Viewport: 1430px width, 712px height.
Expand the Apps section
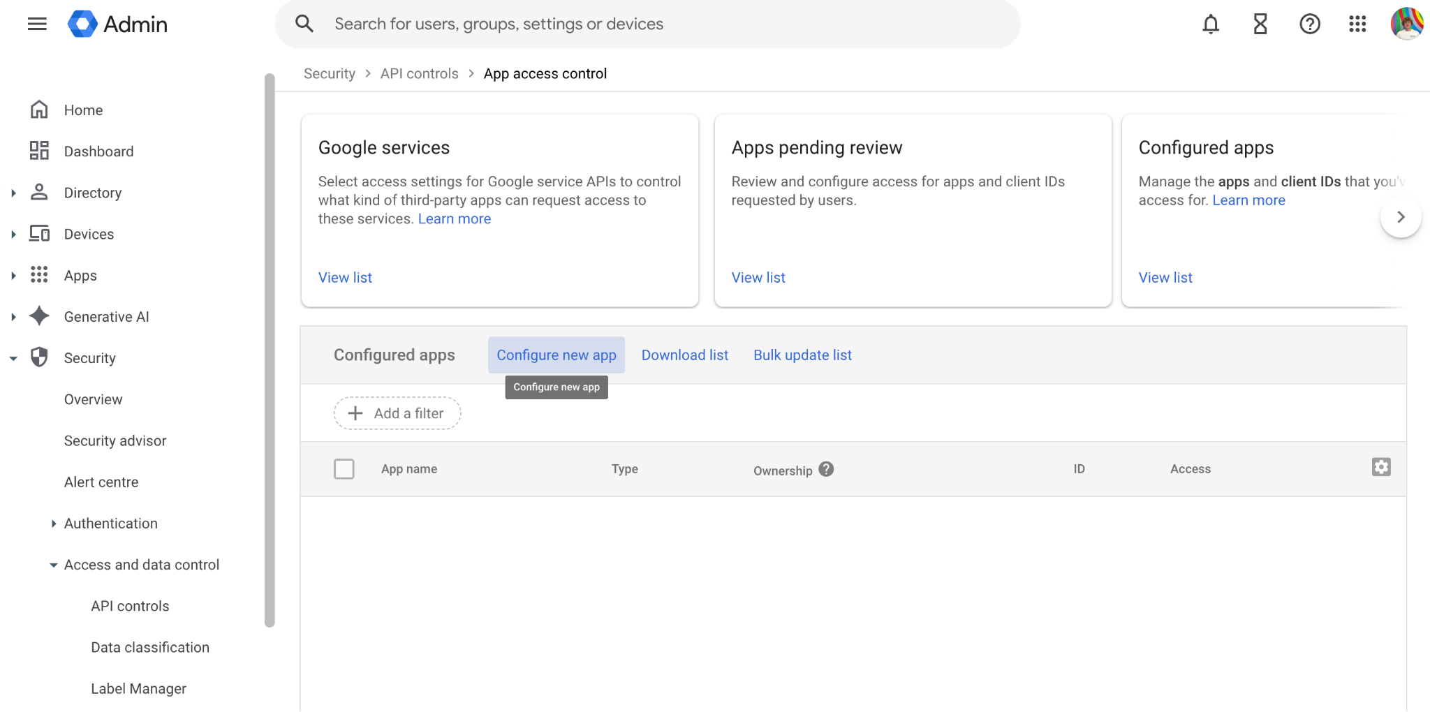pyautogui.click(x=13, y=275)
